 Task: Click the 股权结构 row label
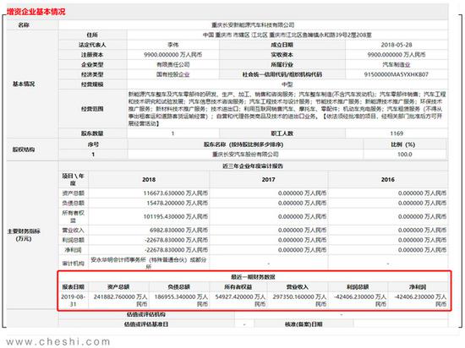tap(24, 150)
